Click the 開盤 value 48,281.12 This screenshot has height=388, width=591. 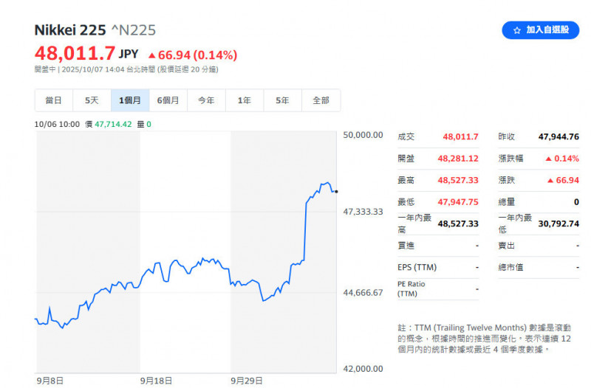[458, 159]
